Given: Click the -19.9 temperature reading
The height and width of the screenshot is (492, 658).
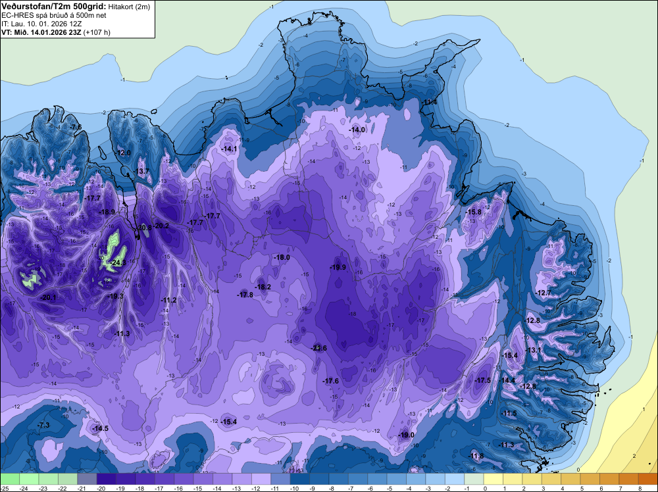Looking at the screenshot, I should coord(338,267).
